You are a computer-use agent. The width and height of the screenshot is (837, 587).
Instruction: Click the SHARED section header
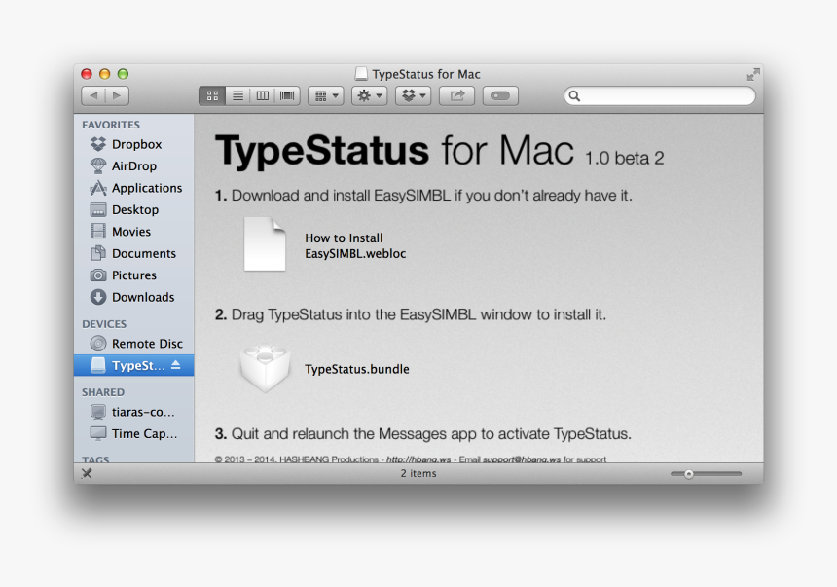pyautogui.click(x=103, y=392)
